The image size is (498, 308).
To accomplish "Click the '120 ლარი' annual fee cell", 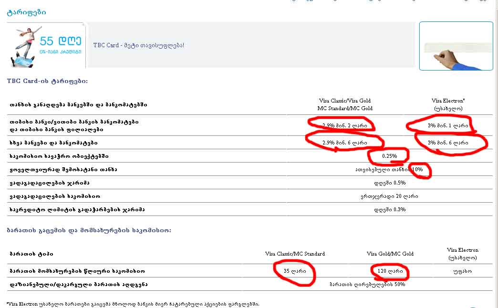I will 390,271.
